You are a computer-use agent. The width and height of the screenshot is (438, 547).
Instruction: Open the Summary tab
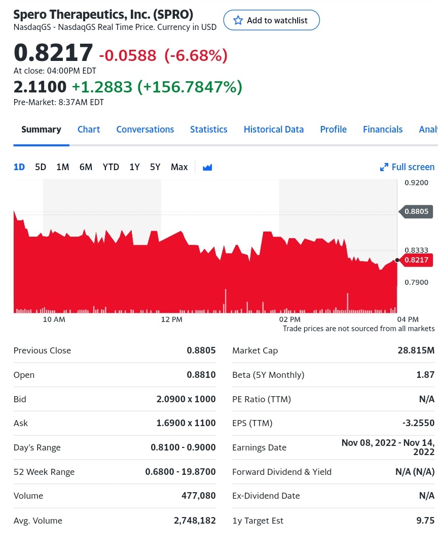41,130
